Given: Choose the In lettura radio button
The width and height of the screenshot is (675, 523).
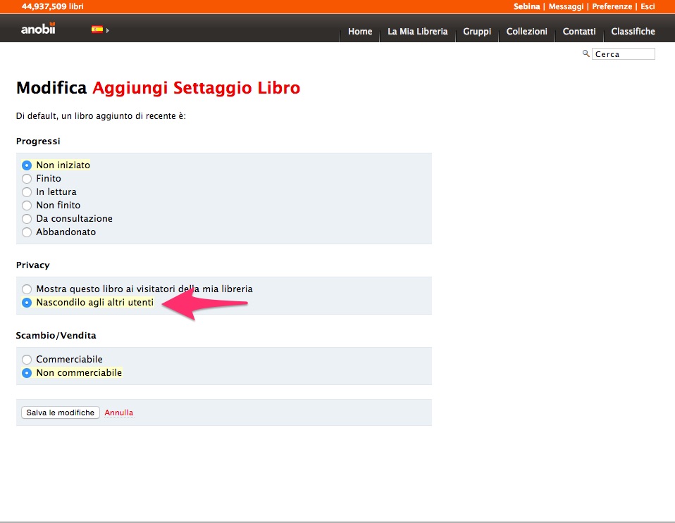Looking at the screenshot, I should (x=27, y=192).
